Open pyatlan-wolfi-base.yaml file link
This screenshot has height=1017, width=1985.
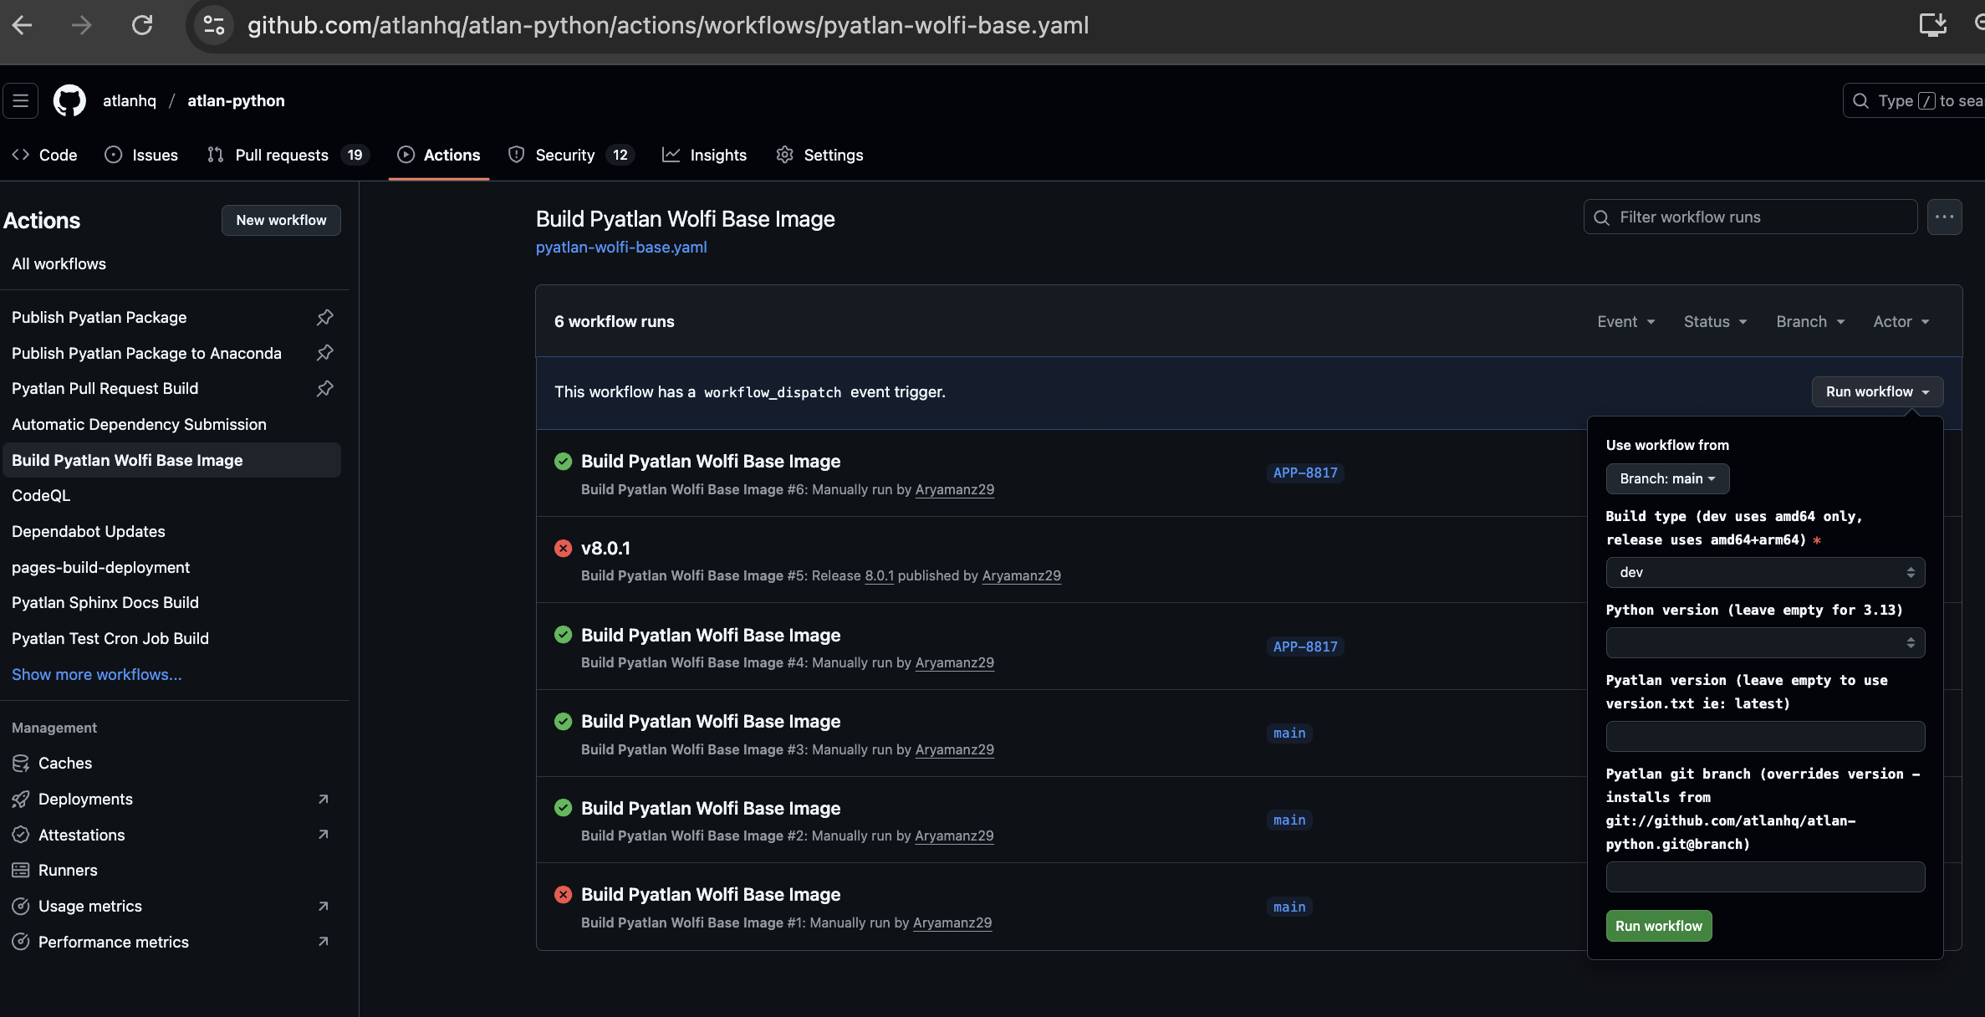[x=621, y=248]
